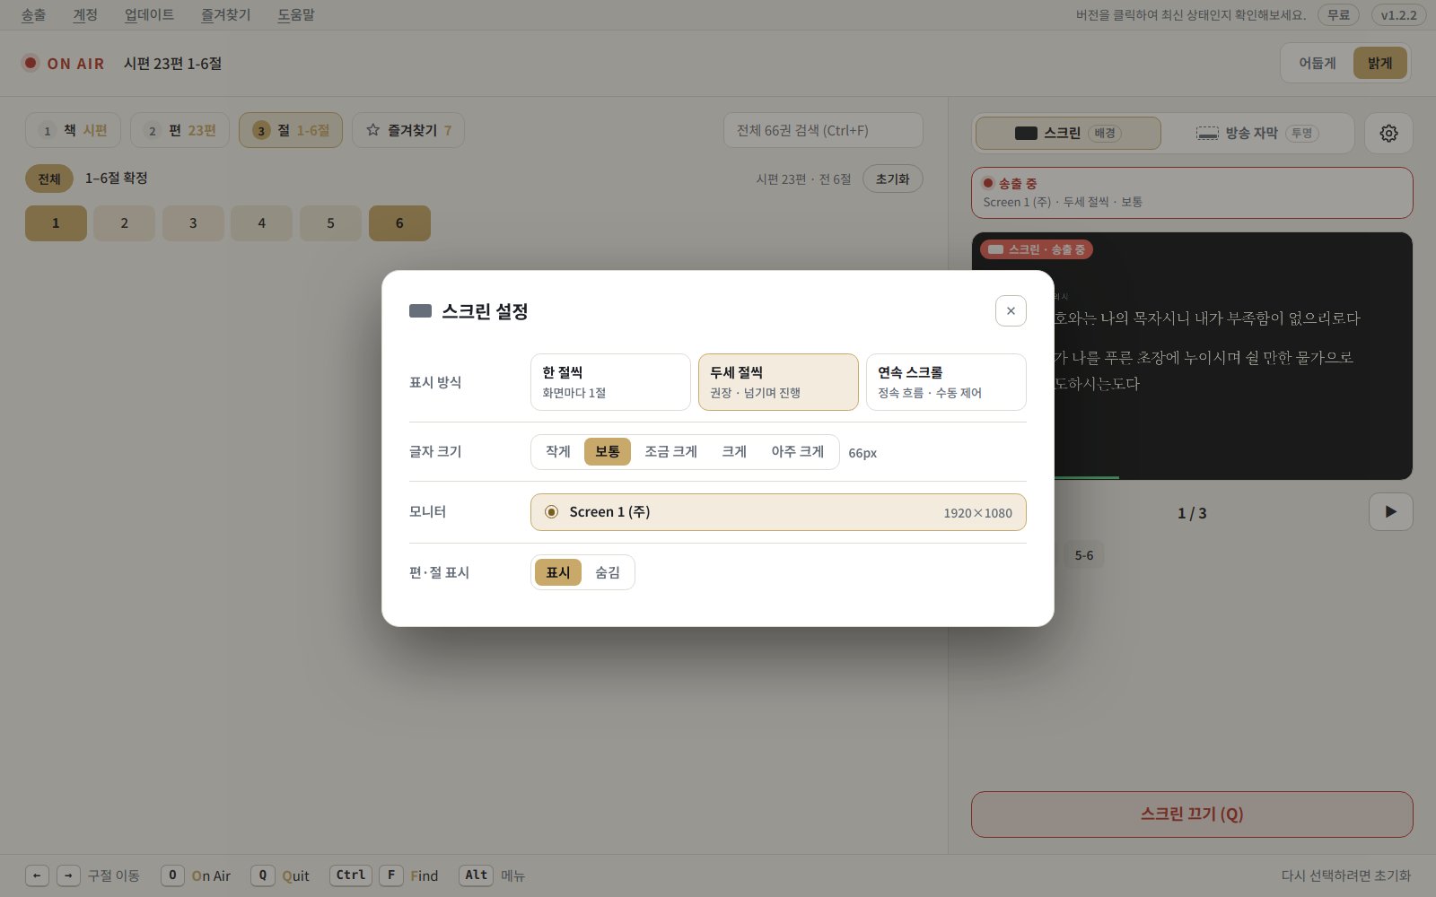Open the 계정 menu
The width and height of the screenshot is (1436, 897).
click(x=85, y=15)
